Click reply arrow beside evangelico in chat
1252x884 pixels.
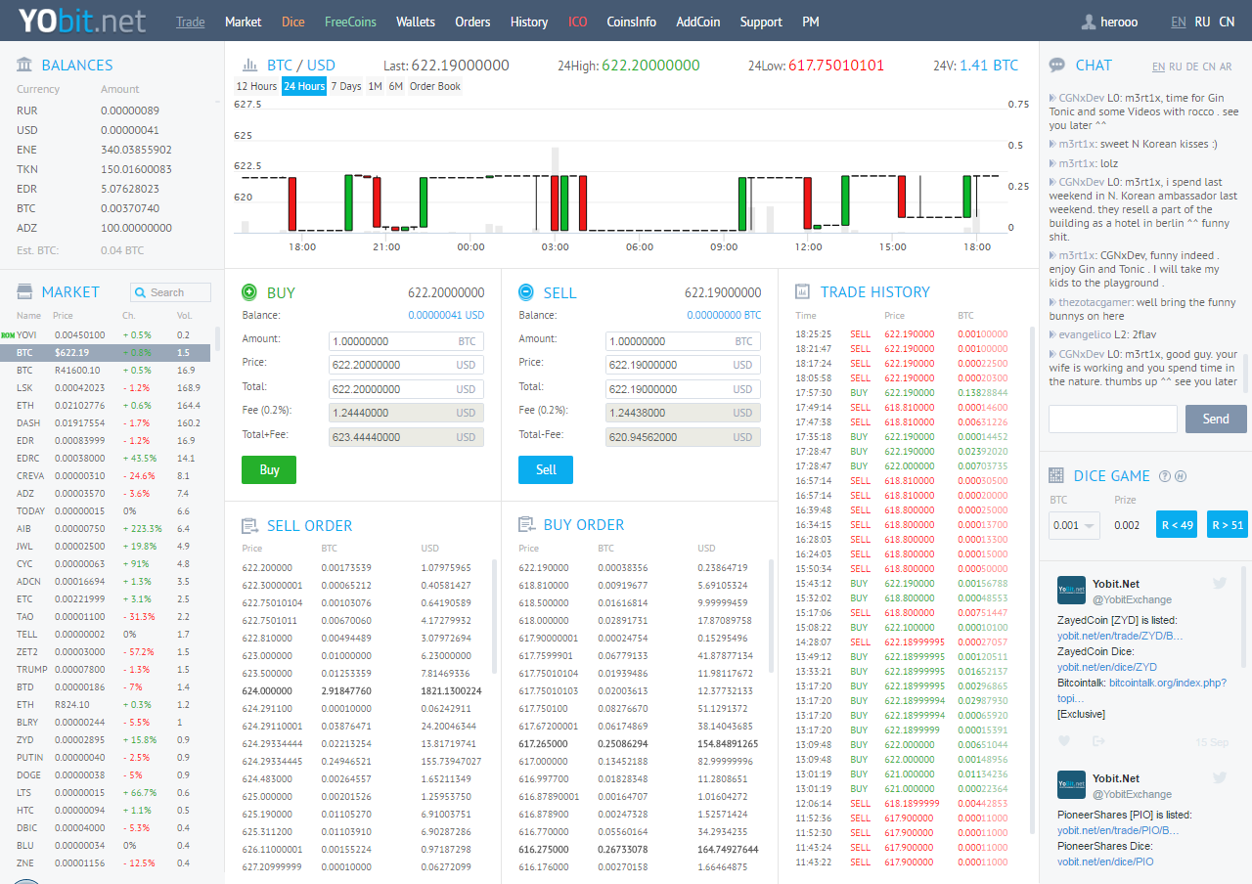(1052, 334)
